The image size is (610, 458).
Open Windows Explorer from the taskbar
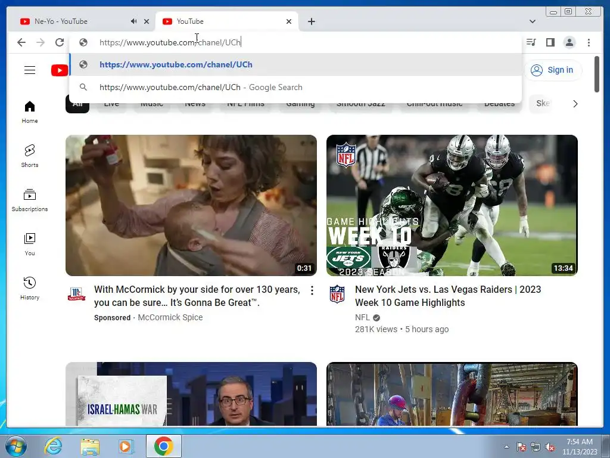point(90,446)
